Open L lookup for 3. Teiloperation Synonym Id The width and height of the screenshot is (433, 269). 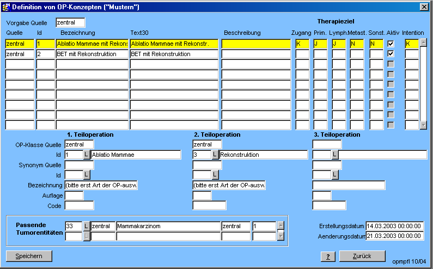(335, 175)
